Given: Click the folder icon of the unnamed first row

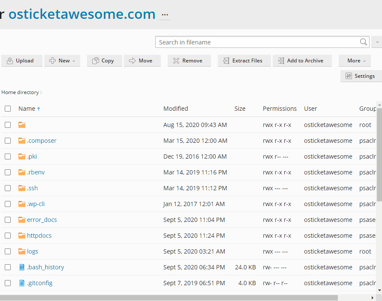Looking at the screenshot, I should click(x=22, y=125).
